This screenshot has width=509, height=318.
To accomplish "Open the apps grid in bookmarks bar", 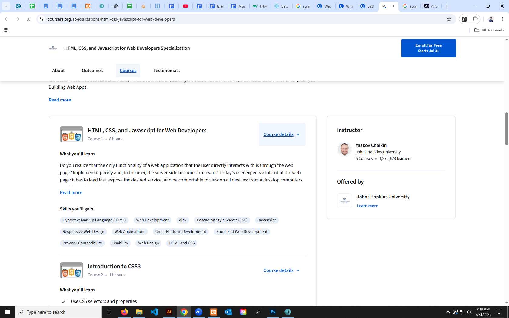I will 6,30.
